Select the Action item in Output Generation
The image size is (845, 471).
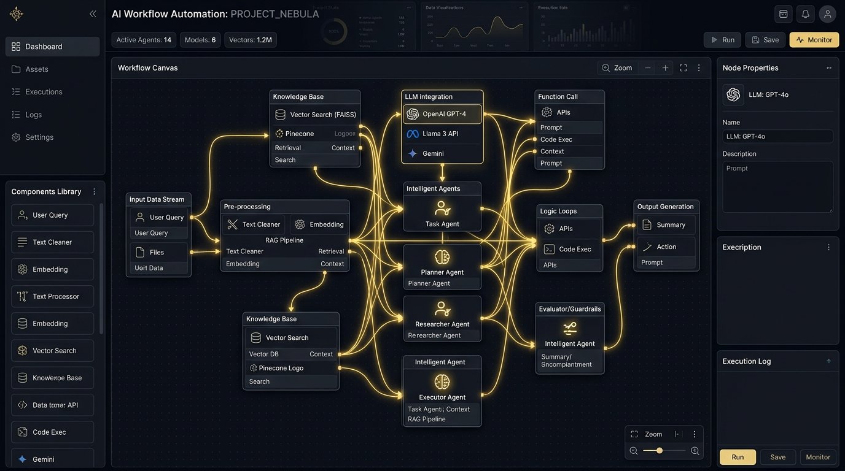666,247
